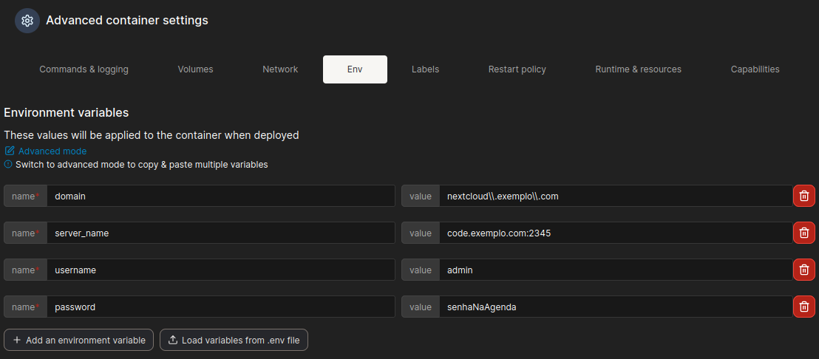The width and height of the screenshot is (819, 359).
Task: Click the code.exemplo.com:2345 value field
Action: pos(615,233)
